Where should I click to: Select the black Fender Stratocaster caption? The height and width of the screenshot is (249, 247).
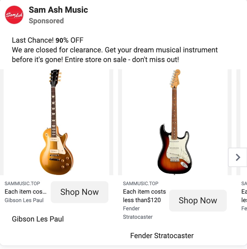tap(162, 236)
